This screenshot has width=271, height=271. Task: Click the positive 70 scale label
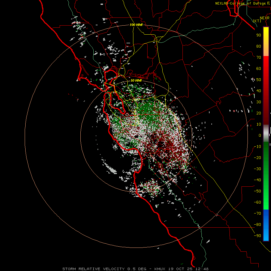click(259, 58)
